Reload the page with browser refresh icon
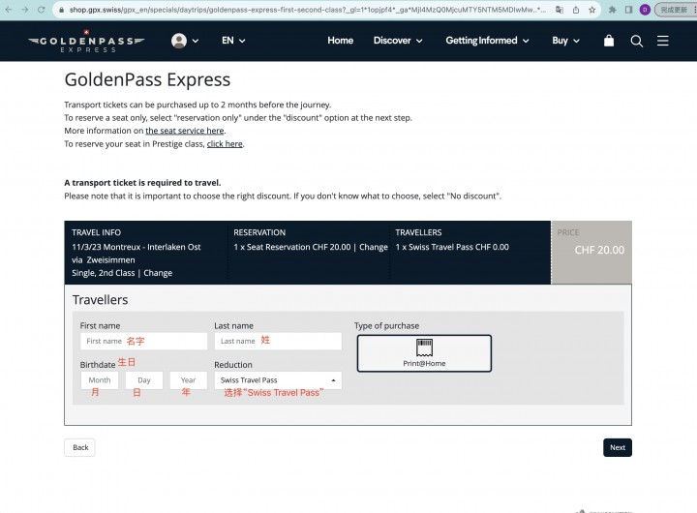 point(41,10)
